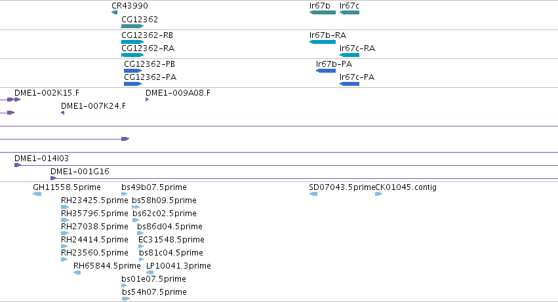Select the CK01045.contig arrow glyph
The height and width of the screenshot is (302, 558).
click(x=378, y=194)
